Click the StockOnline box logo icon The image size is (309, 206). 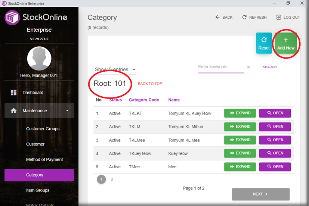coord(12,18)
